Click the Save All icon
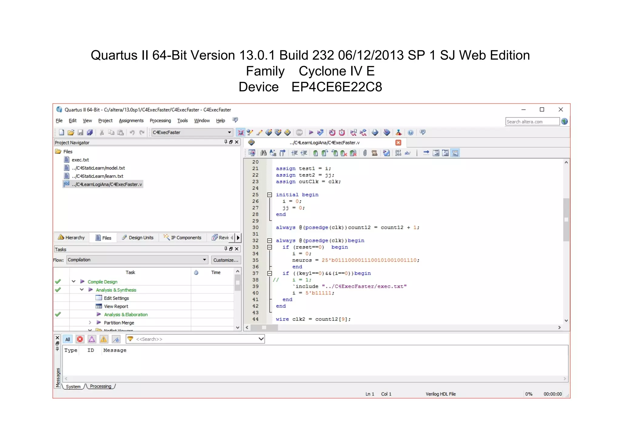This screenshot has width=621, height=439. pyautogui.click(x=90, y=132)
